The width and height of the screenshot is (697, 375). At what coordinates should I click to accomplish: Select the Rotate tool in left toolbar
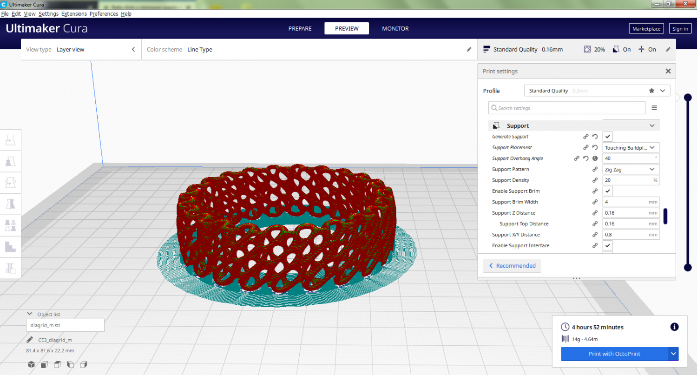pyautogui.click(x=10, y=182)
